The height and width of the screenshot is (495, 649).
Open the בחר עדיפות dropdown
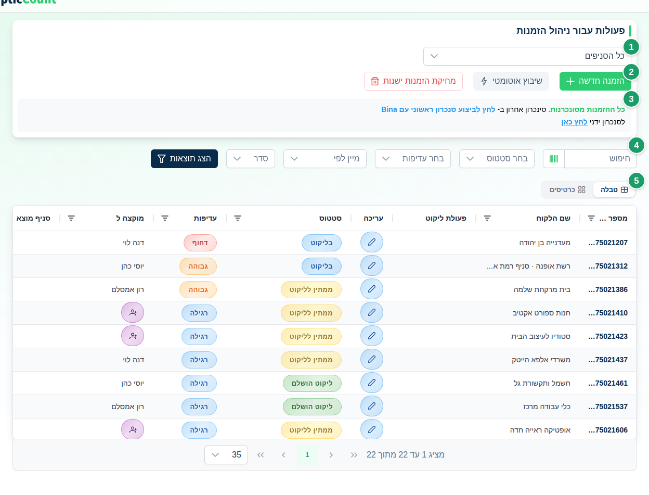click(413, 159)
